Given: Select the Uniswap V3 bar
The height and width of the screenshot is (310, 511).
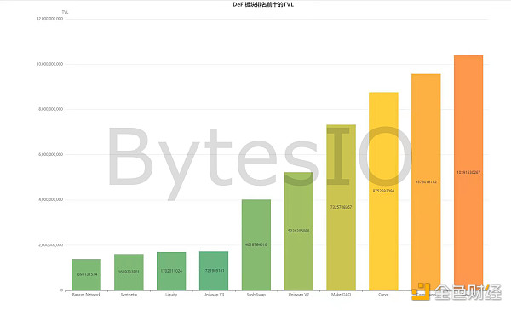Looking at the screenshot, I should point(214,271).
